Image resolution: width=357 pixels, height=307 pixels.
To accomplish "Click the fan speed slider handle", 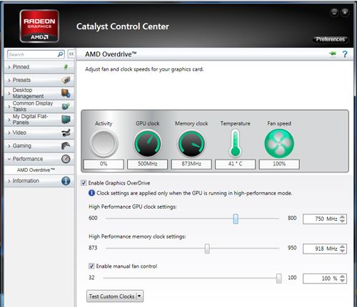I will coord(278,279).
